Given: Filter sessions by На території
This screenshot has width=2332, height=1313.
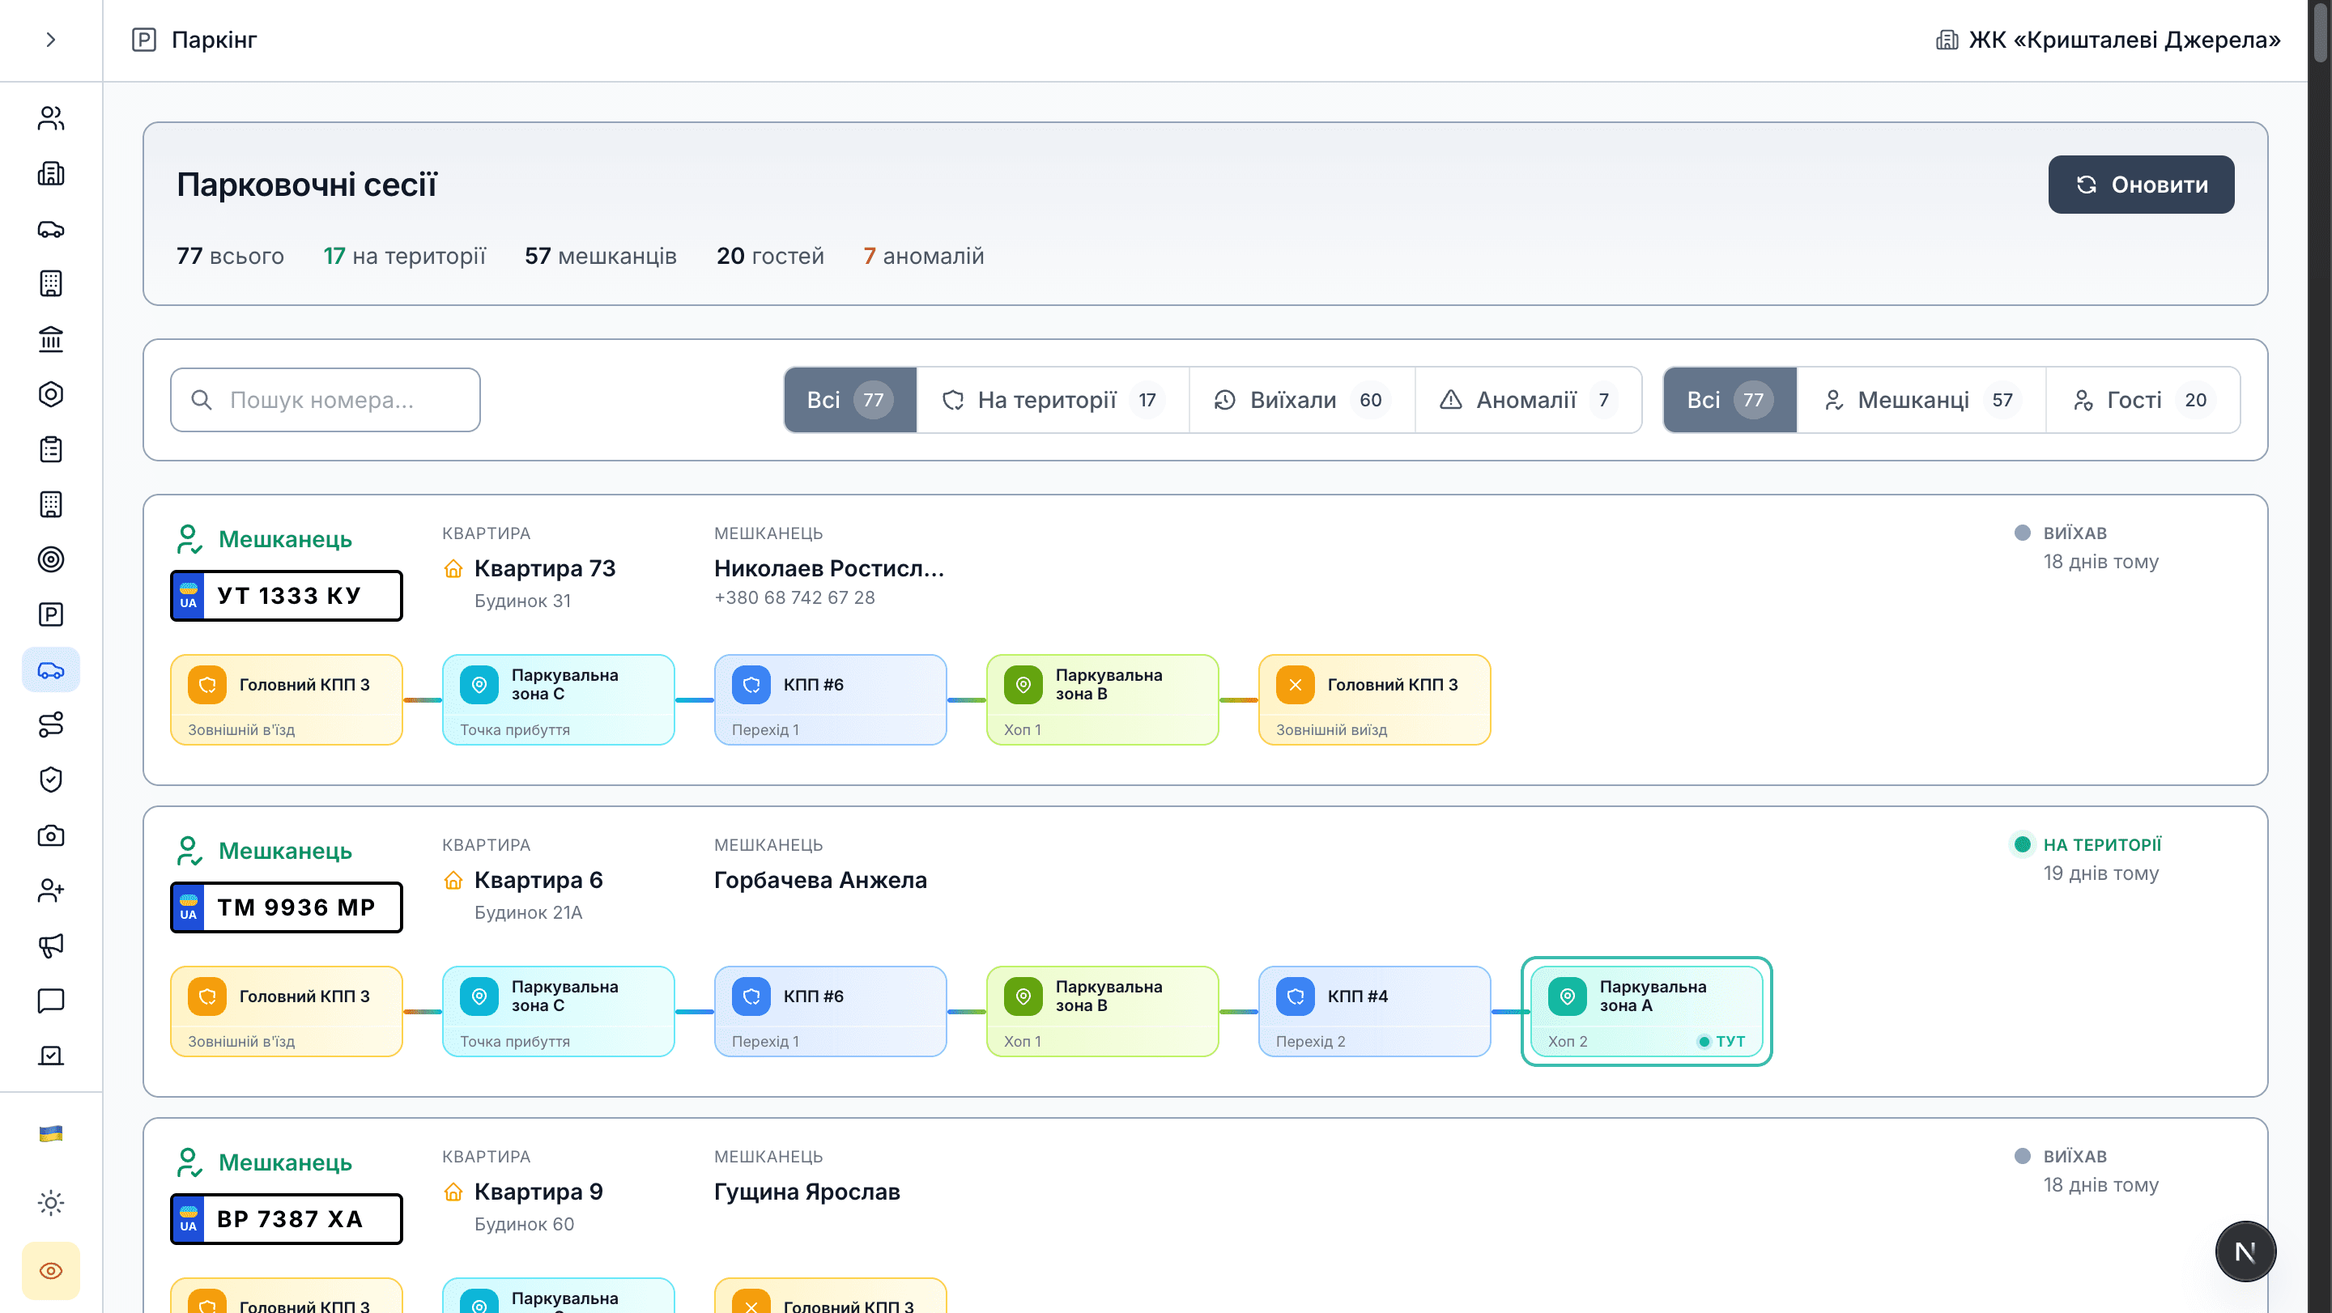Looking at the screenshot, I should 1053,400.
